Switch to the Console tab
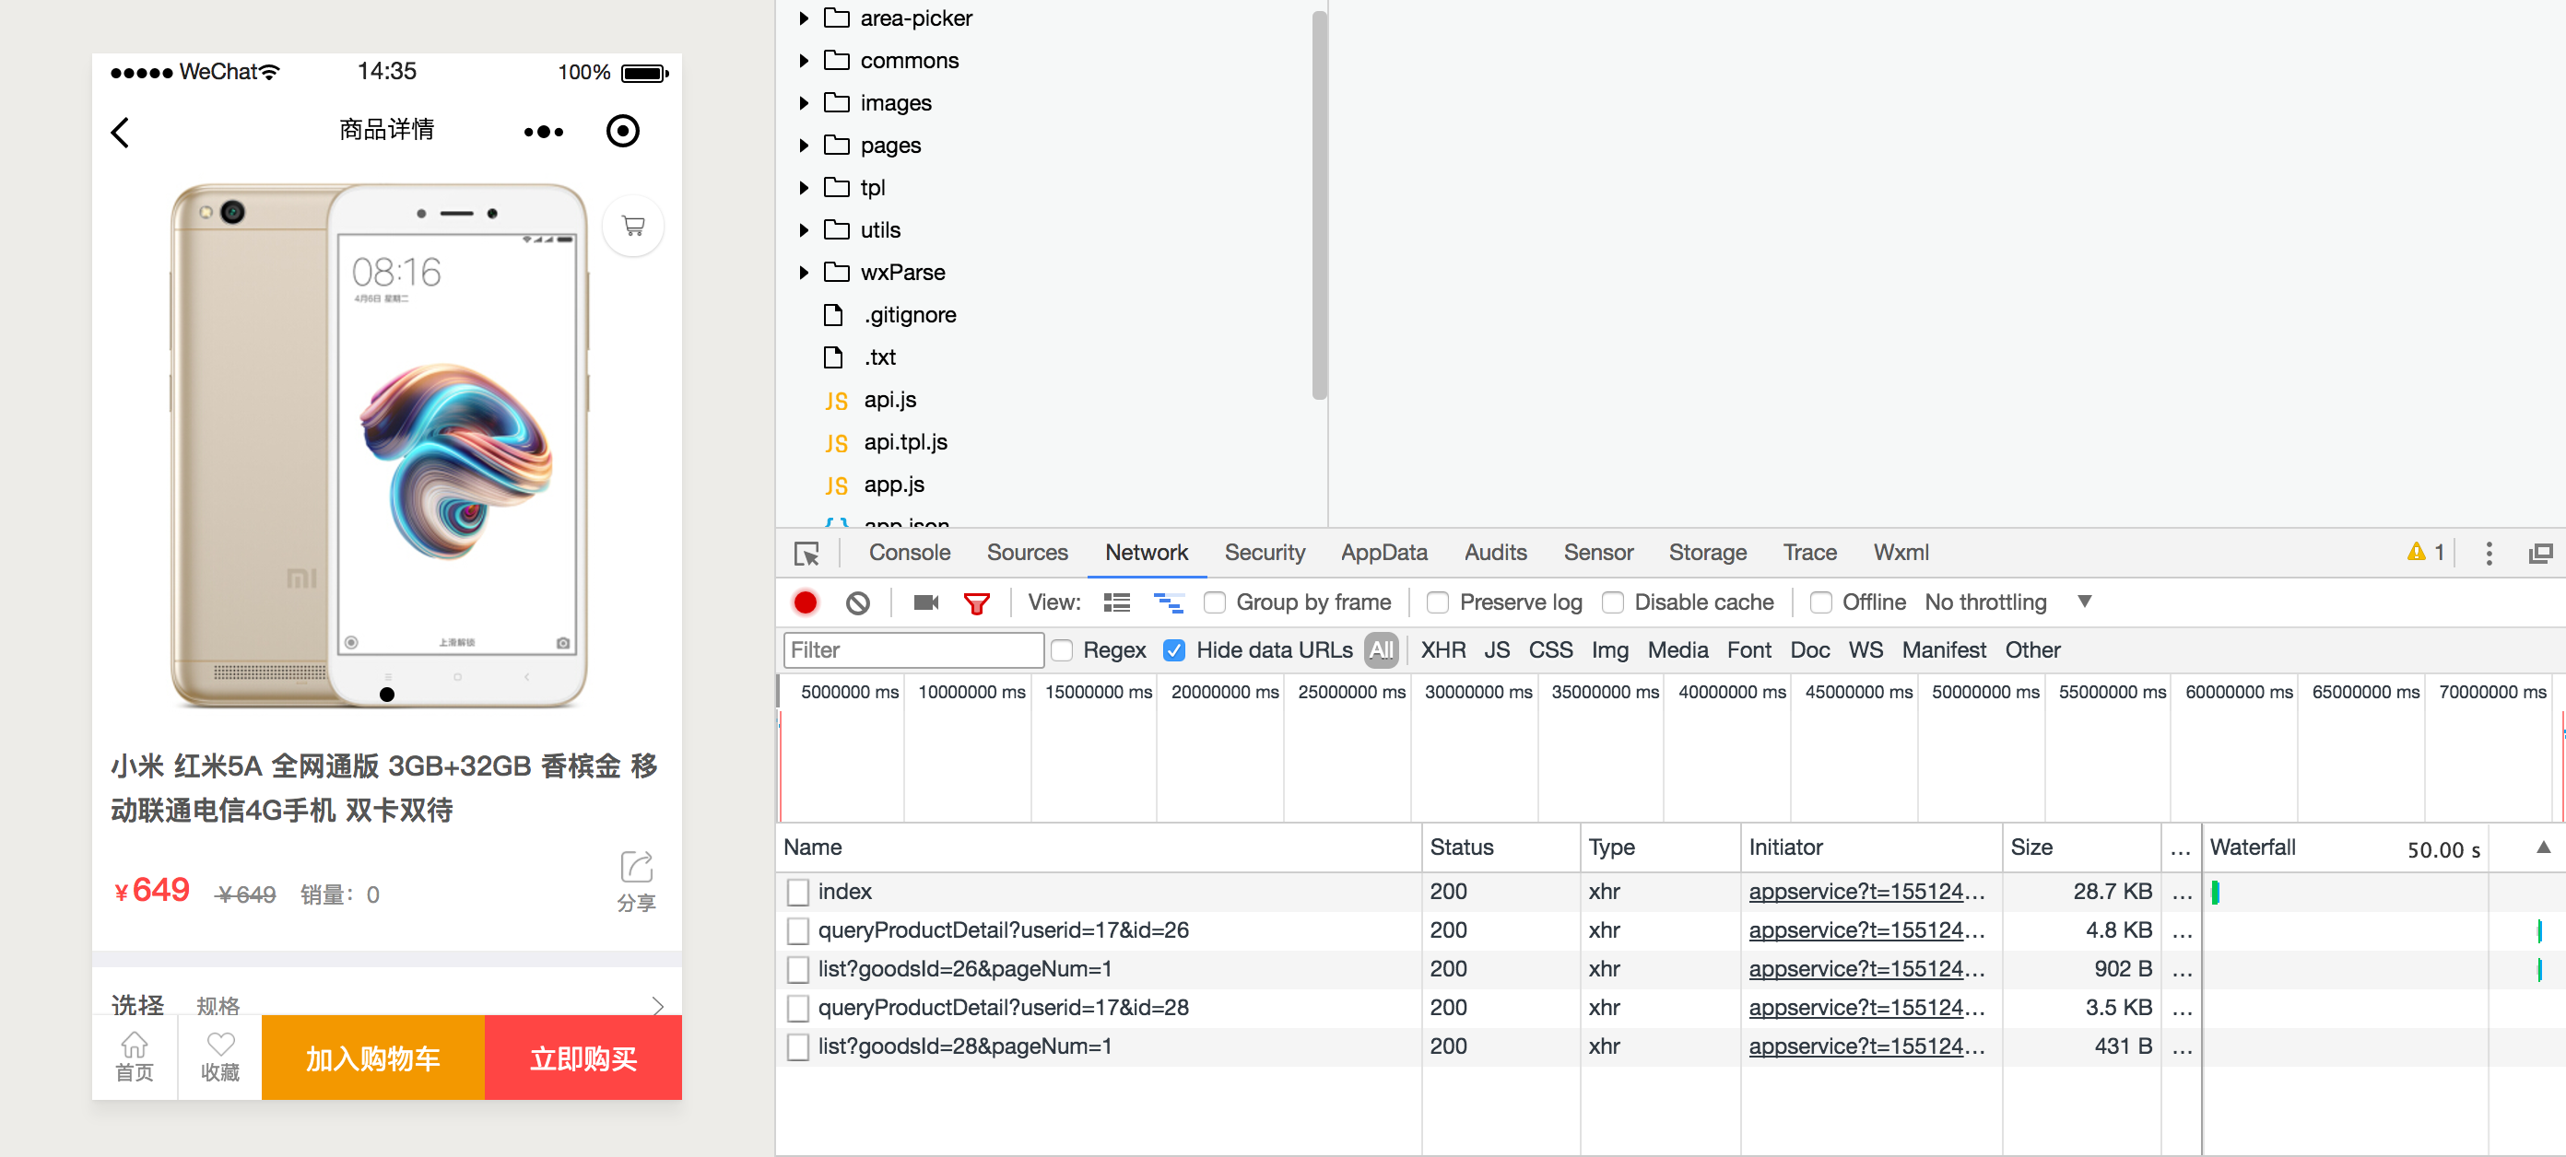Screen dimensions: 2566x1157 pos(909,553)
